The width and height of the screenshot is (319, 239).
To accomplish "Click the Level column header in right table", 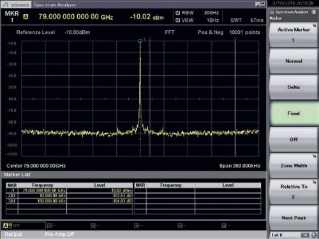I will pyautogui.click(x=228, y=185).
